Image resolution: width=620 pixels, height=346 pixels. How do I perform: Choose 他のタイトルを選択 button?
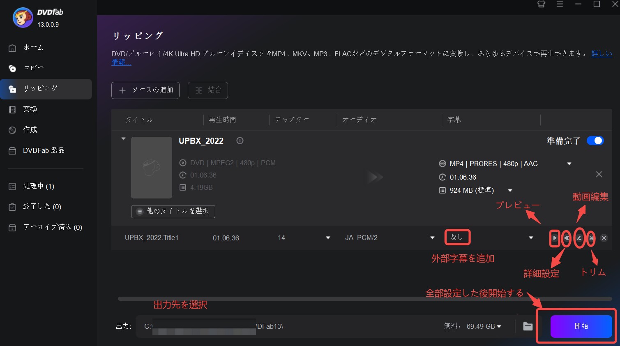[x=173, y=211]
